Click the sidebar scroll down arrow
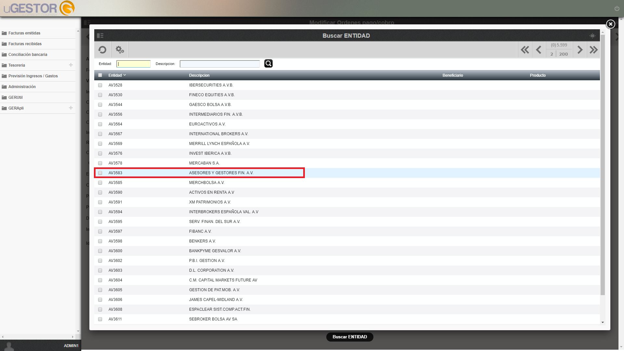 pyautogui.click(x=78, y=331)
